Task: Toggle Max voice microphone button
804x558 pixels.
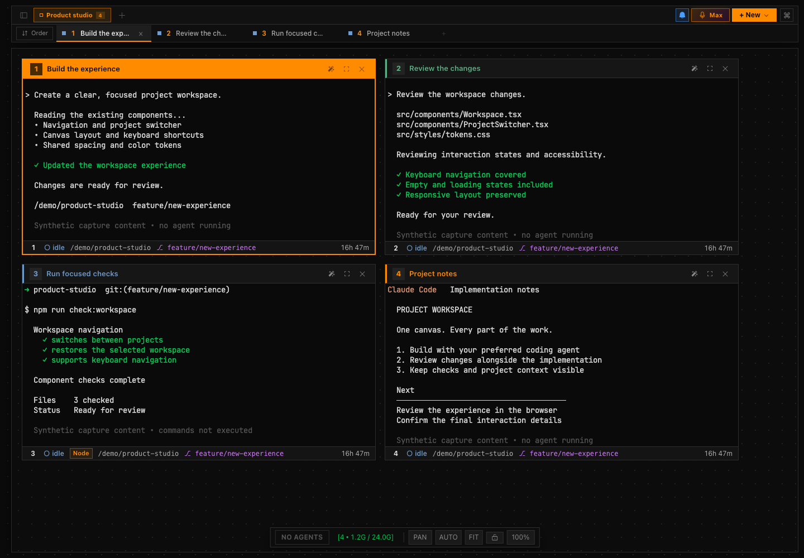Action: (710, 15)
